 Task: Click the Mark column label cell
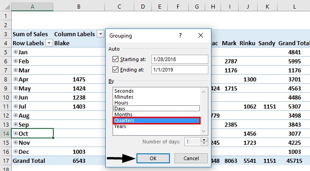[229, 43]
